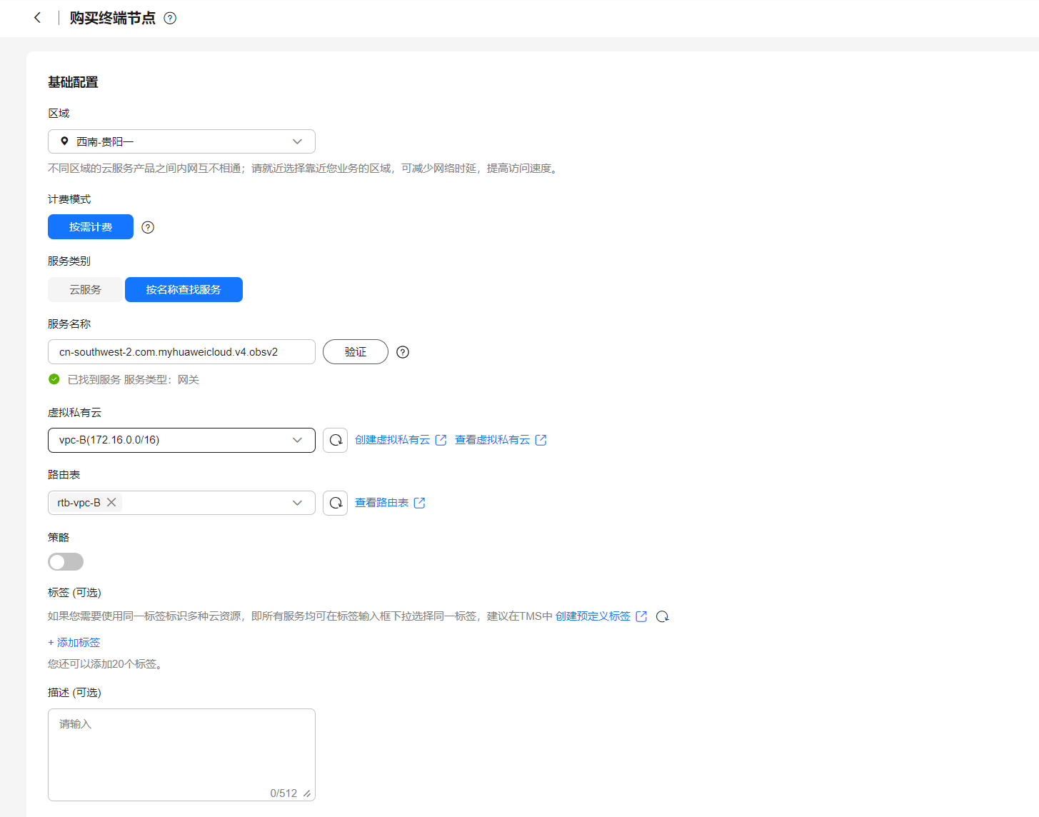Click the 服务类别 label
The height and width of the screenshot is (817, 1039).
point(69,261)
